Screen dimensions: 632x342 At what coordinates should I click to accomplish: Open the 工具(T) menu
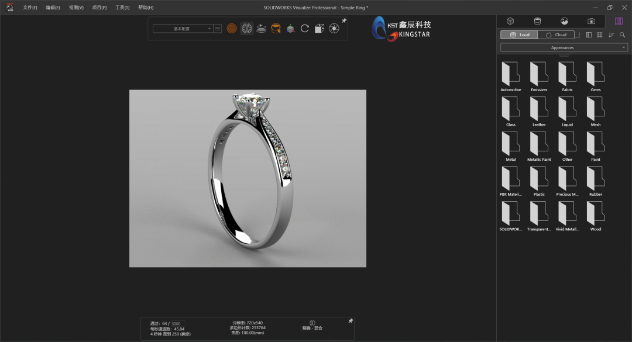[x=122, y=8]
